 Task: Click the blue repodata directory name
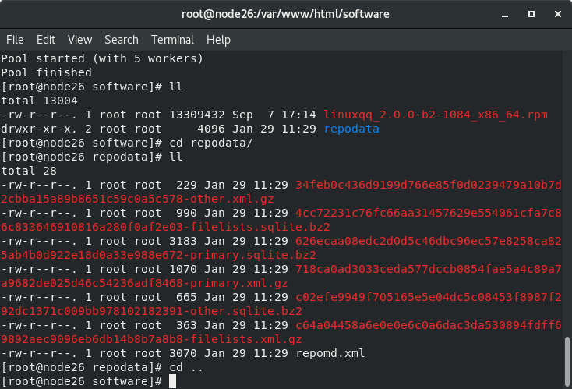(351, 129)
